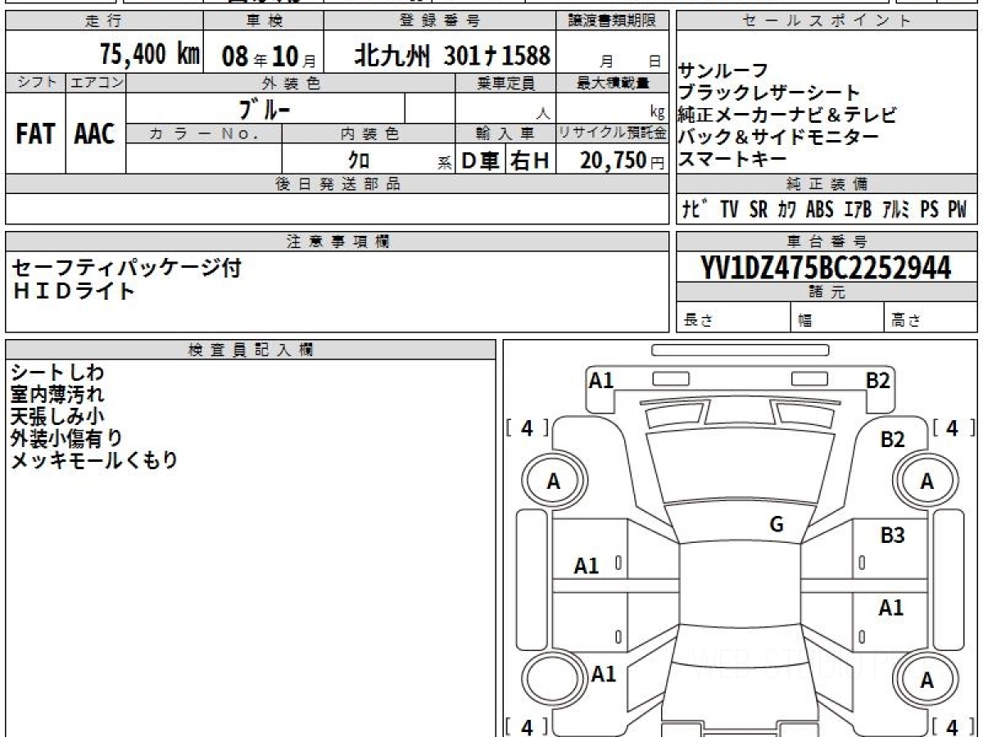Screen dimensions: 983x737
Task: Click the カラーNo. header cell
Action: 204,133
